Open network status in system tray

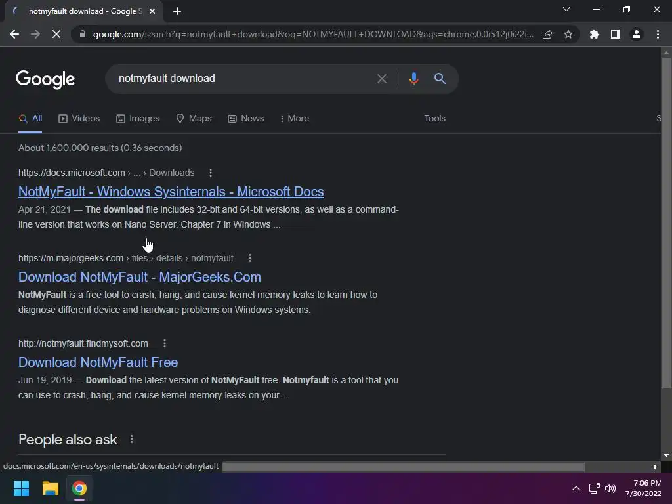(x=594, y=488)
